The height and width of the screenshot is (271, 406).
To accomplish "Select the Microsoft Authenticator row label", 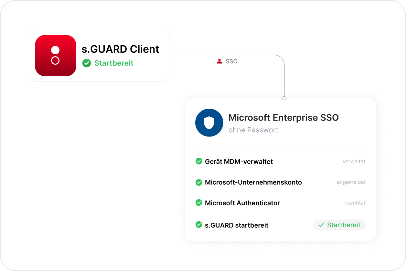I will (x=242, y=203).
